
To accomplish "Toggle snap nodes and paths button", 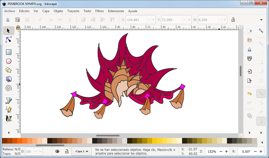I will tap(261, 94).
